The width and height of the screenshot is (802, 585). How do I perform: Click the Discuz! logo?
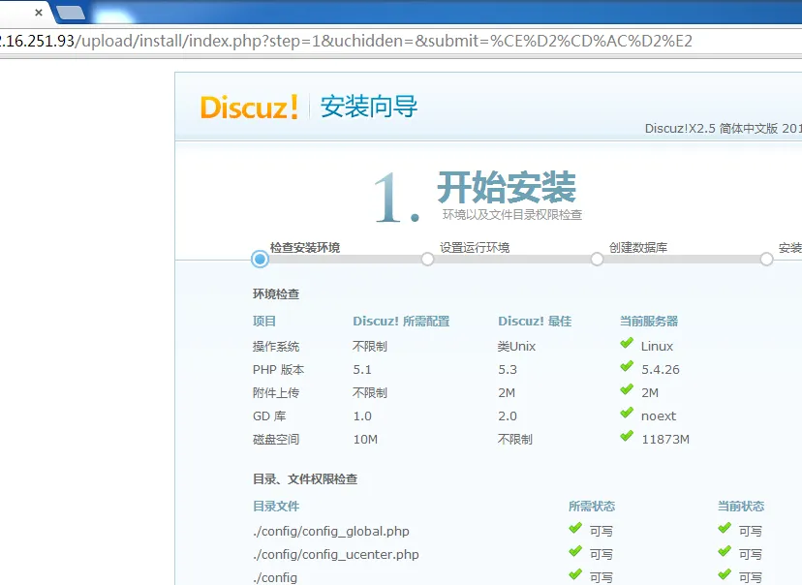pyautogui.click(x=249, y=107)
